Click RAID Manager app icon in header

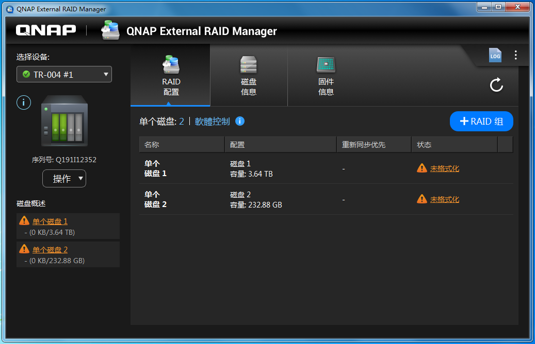[110, 30]
